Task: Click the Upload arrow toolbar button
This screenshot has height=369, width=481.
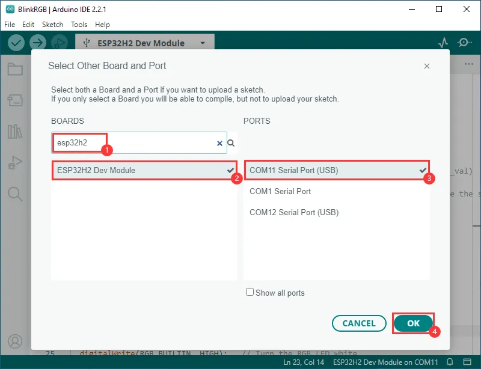Action: (x=38, y=43)
